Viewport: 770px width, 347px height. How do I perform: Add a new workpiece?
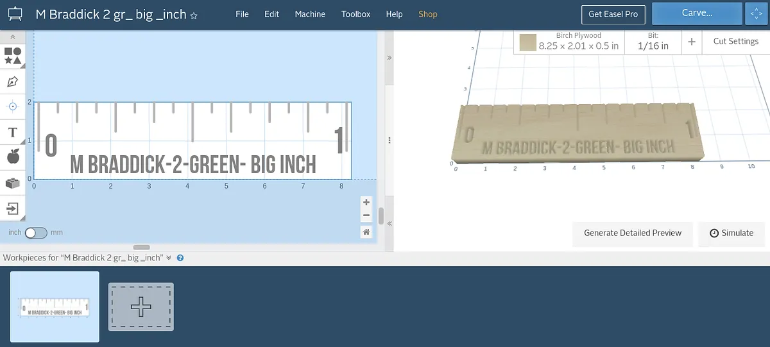pos(141,307)
